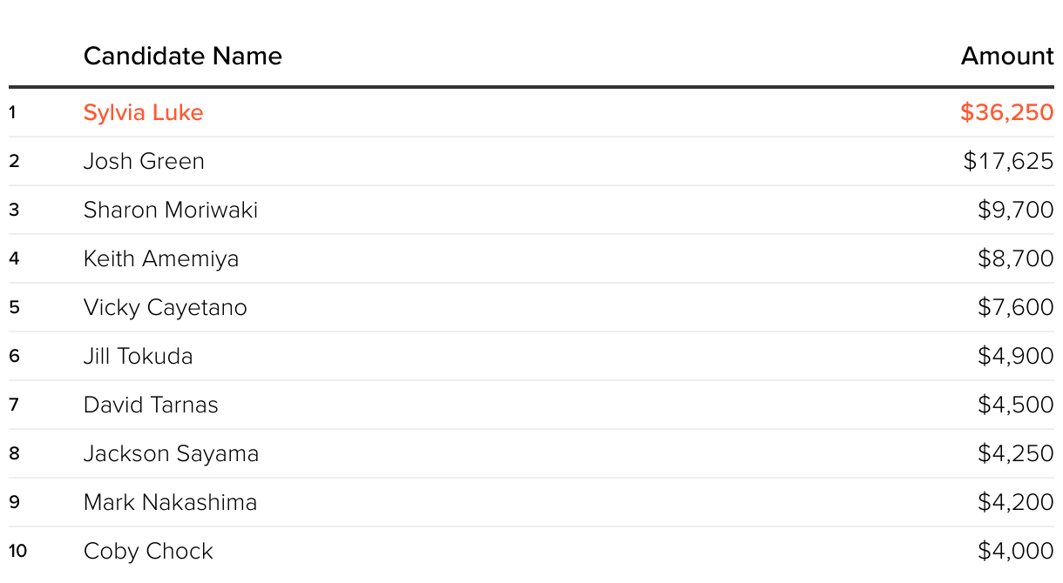Click the Coby Chock candidate name
This screenshot has height=583, width=1063.
point(148,552)
